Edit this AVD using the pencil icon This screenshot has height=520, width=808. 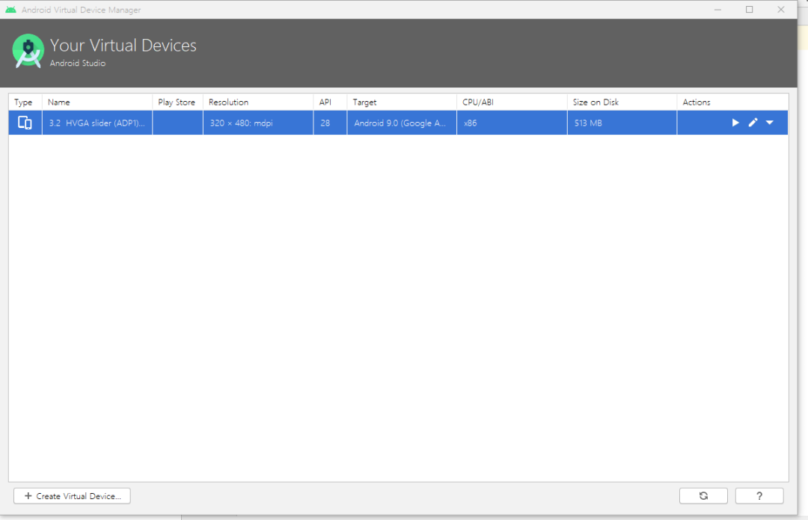tap(753, 123)
